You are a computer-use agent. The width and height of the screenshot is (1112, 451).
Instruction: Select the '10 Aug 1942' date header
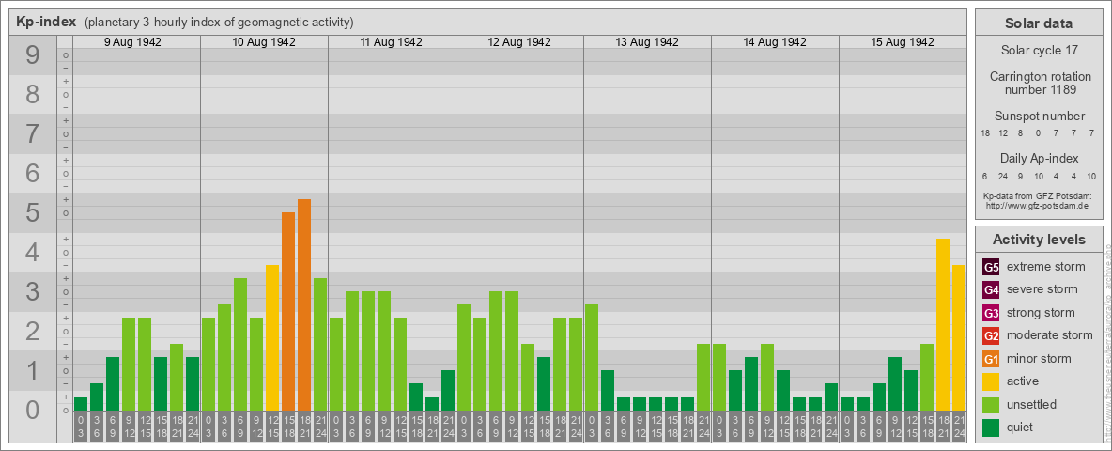(x=264, y=42)
